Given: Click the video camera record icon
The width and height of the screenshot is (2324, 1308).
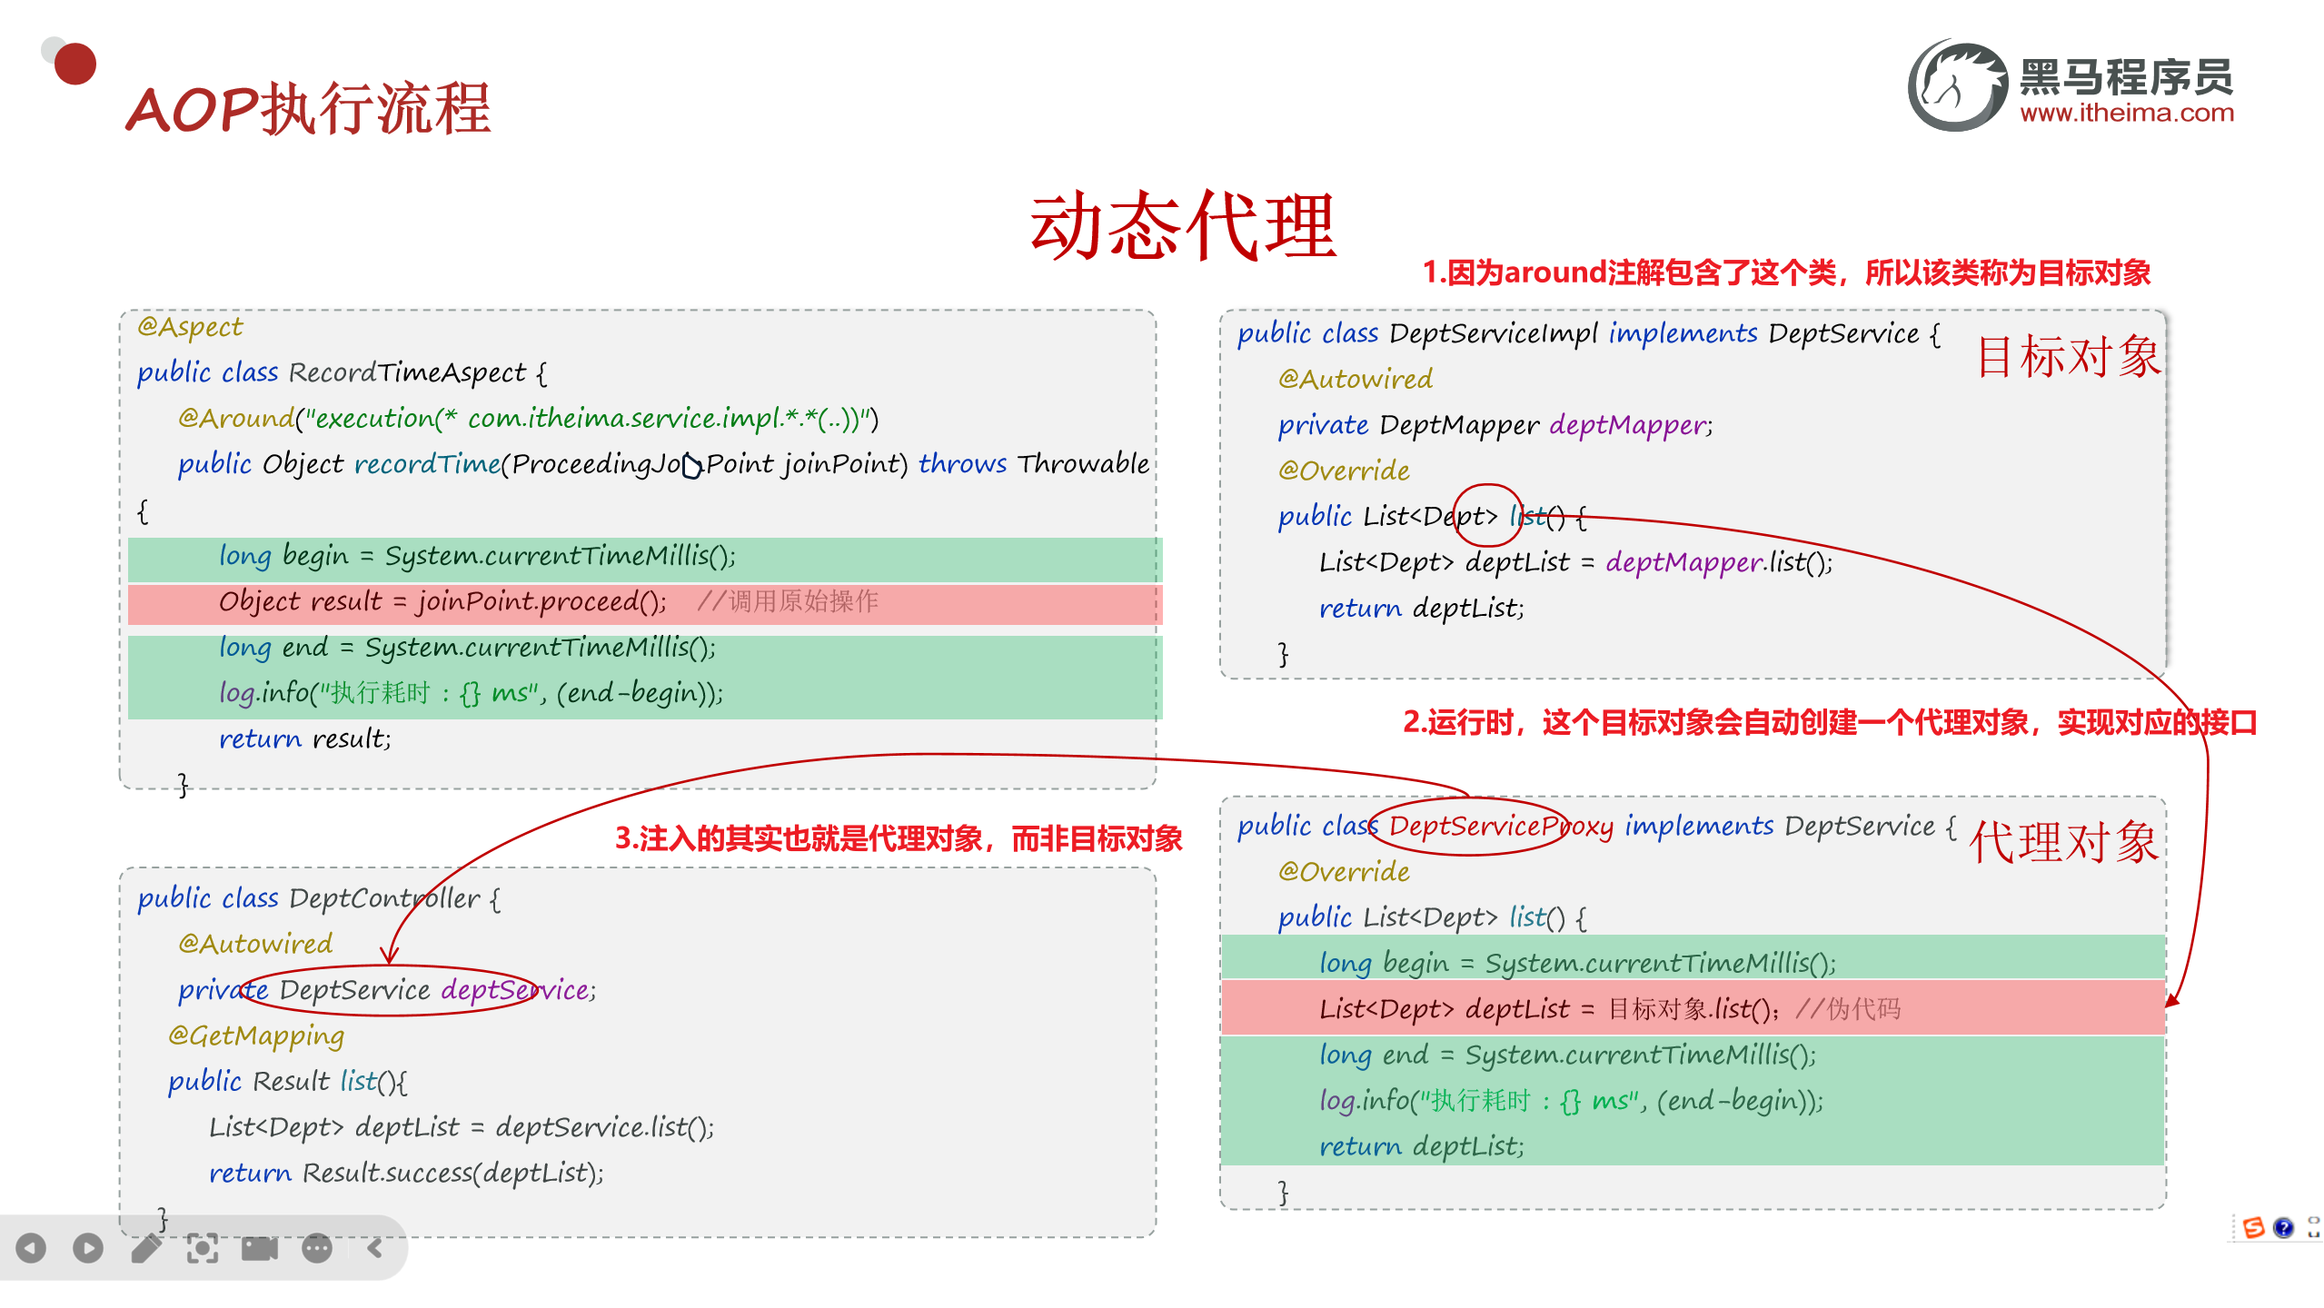Looking at the screenshot, I should [x=260, y=1248].
